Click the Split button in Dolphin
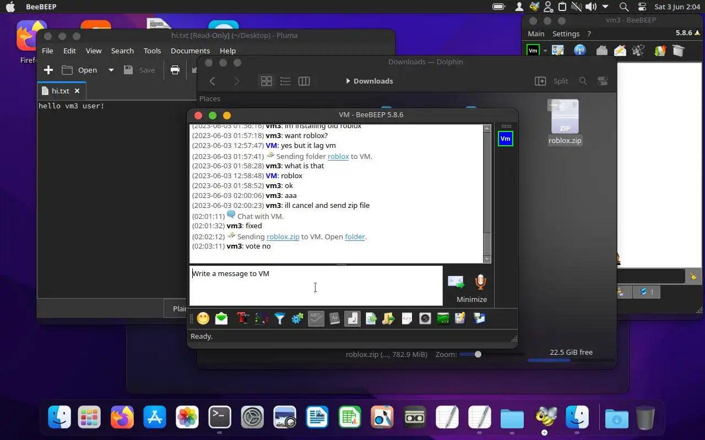 (552, 81)
